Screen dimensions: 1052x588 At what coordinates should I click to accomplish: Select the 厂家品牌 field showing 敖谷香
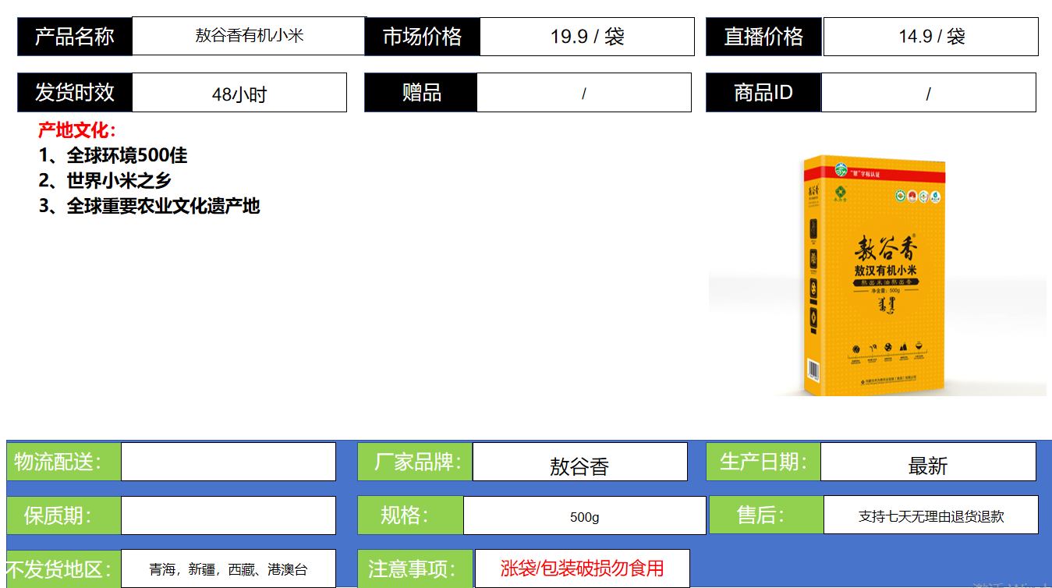click(x=579, y=463)
